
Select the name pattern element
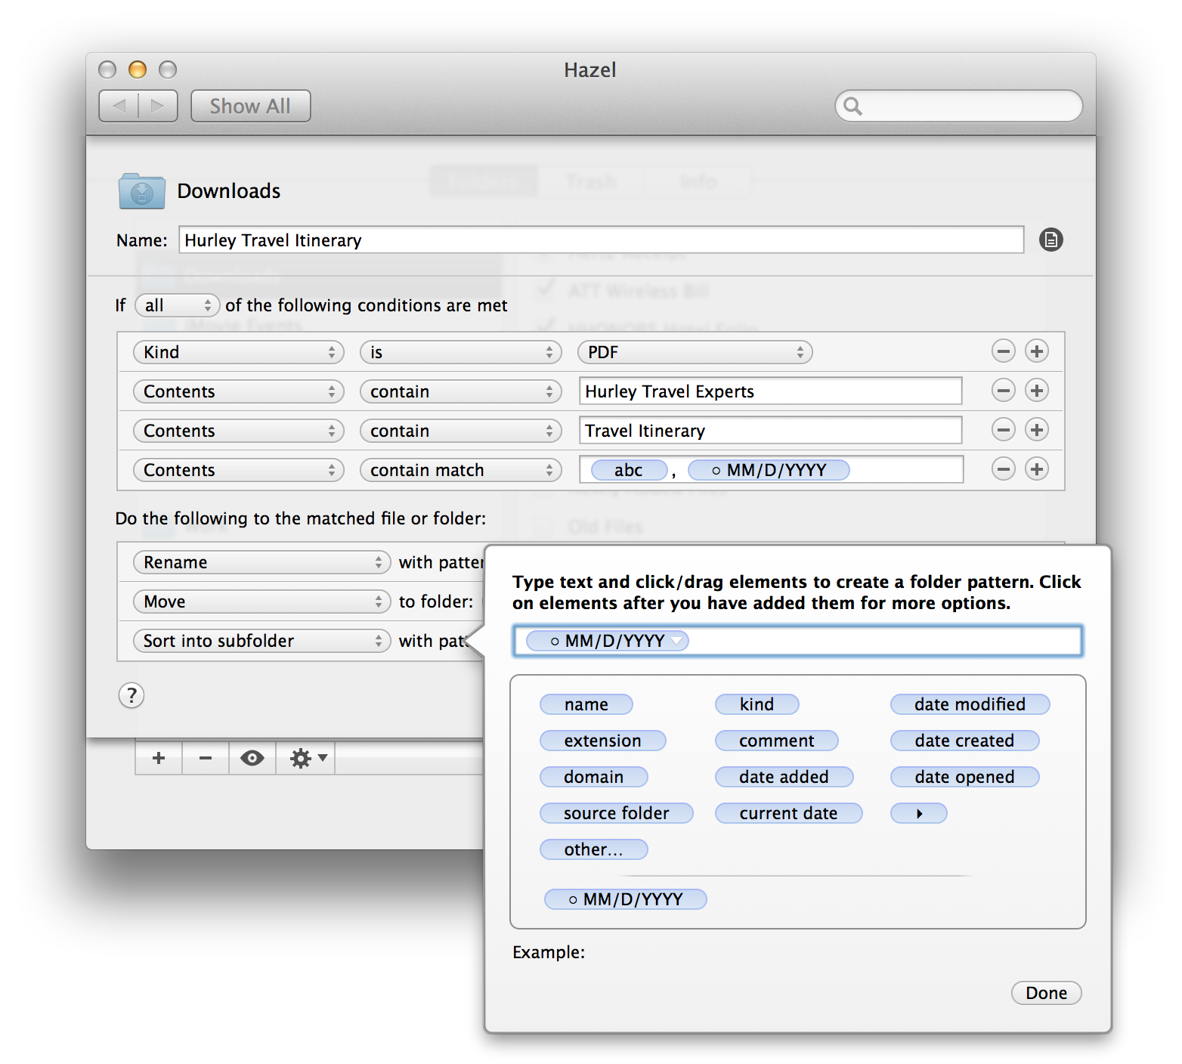(586, 704)
